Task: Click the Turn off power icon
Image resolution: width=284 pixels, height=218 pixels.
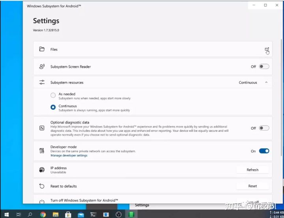Action: pos(42,201)
